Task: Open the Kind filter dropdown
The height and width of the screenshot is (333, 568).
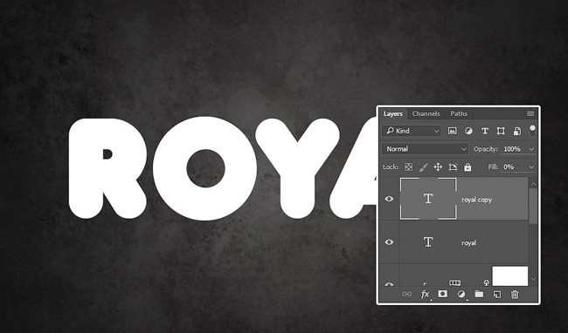Action: [x=412, y=131]
